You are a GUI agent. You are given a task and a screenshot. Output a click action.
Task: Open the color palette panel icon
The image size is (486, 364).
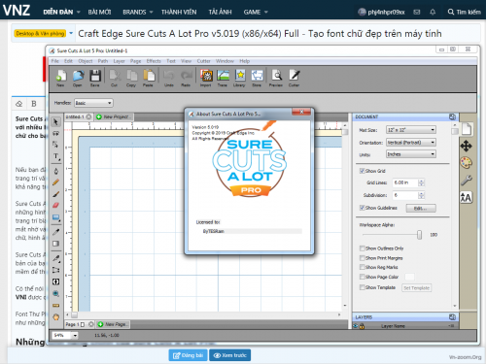pos(467,163)
